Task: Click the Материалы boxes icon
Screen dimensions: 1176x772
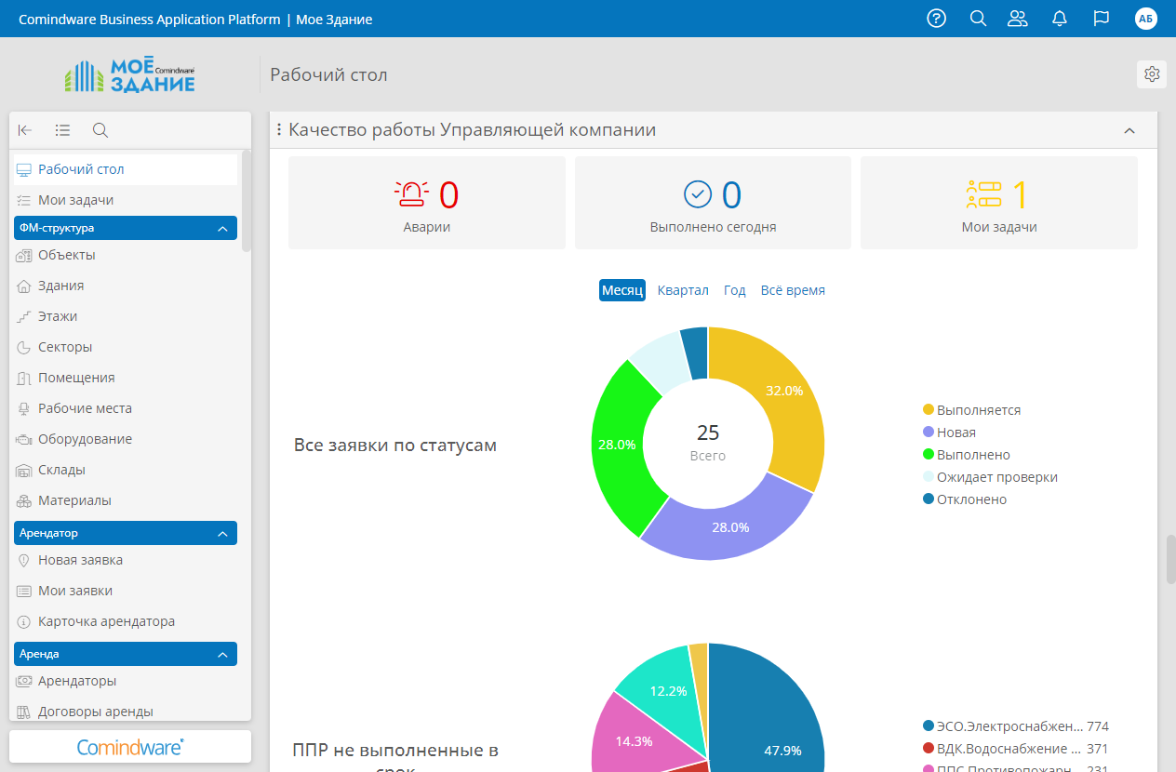Action: [x=24, y=500]
